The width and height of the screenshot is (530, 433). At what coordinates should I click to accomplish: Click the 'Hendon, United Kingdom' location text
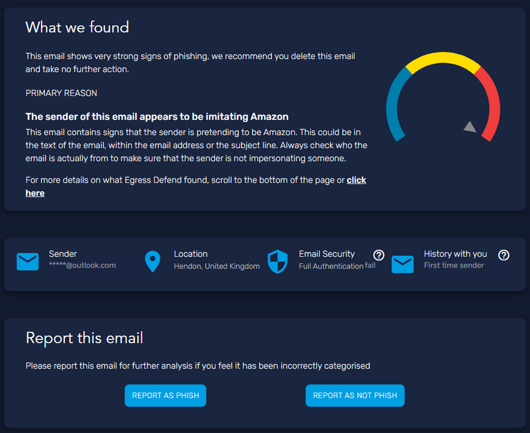tap(217, 266)
